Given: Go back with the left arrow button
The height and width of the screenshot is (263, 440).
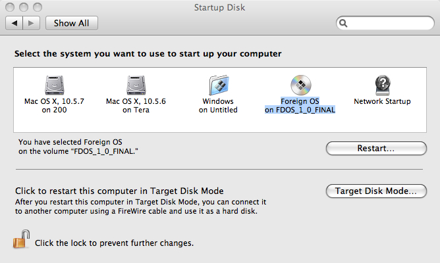Looking at the screenshot, I should coord(14,23).
